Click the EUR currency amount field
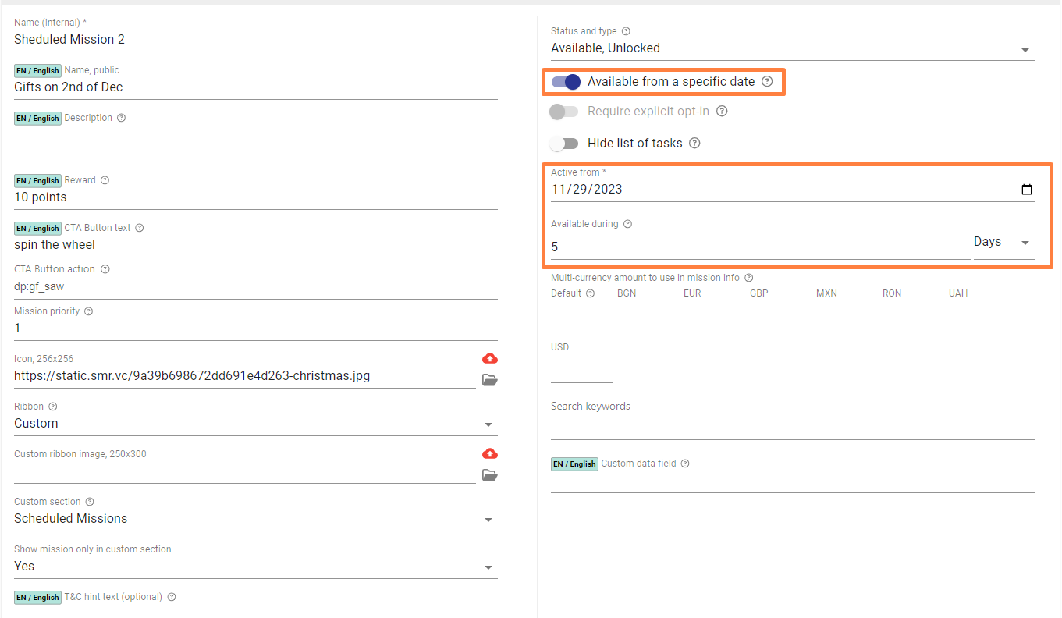This screenshot has width=1062, height=618. pos(714,318)
